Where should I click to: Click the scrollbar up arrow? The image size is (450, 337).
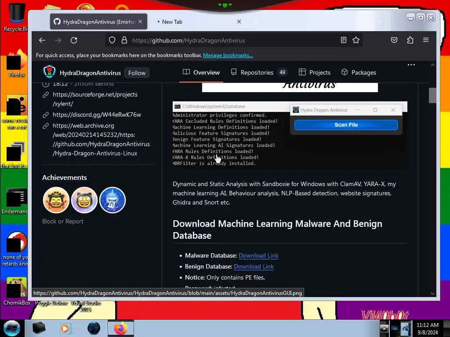coord(432,65)
